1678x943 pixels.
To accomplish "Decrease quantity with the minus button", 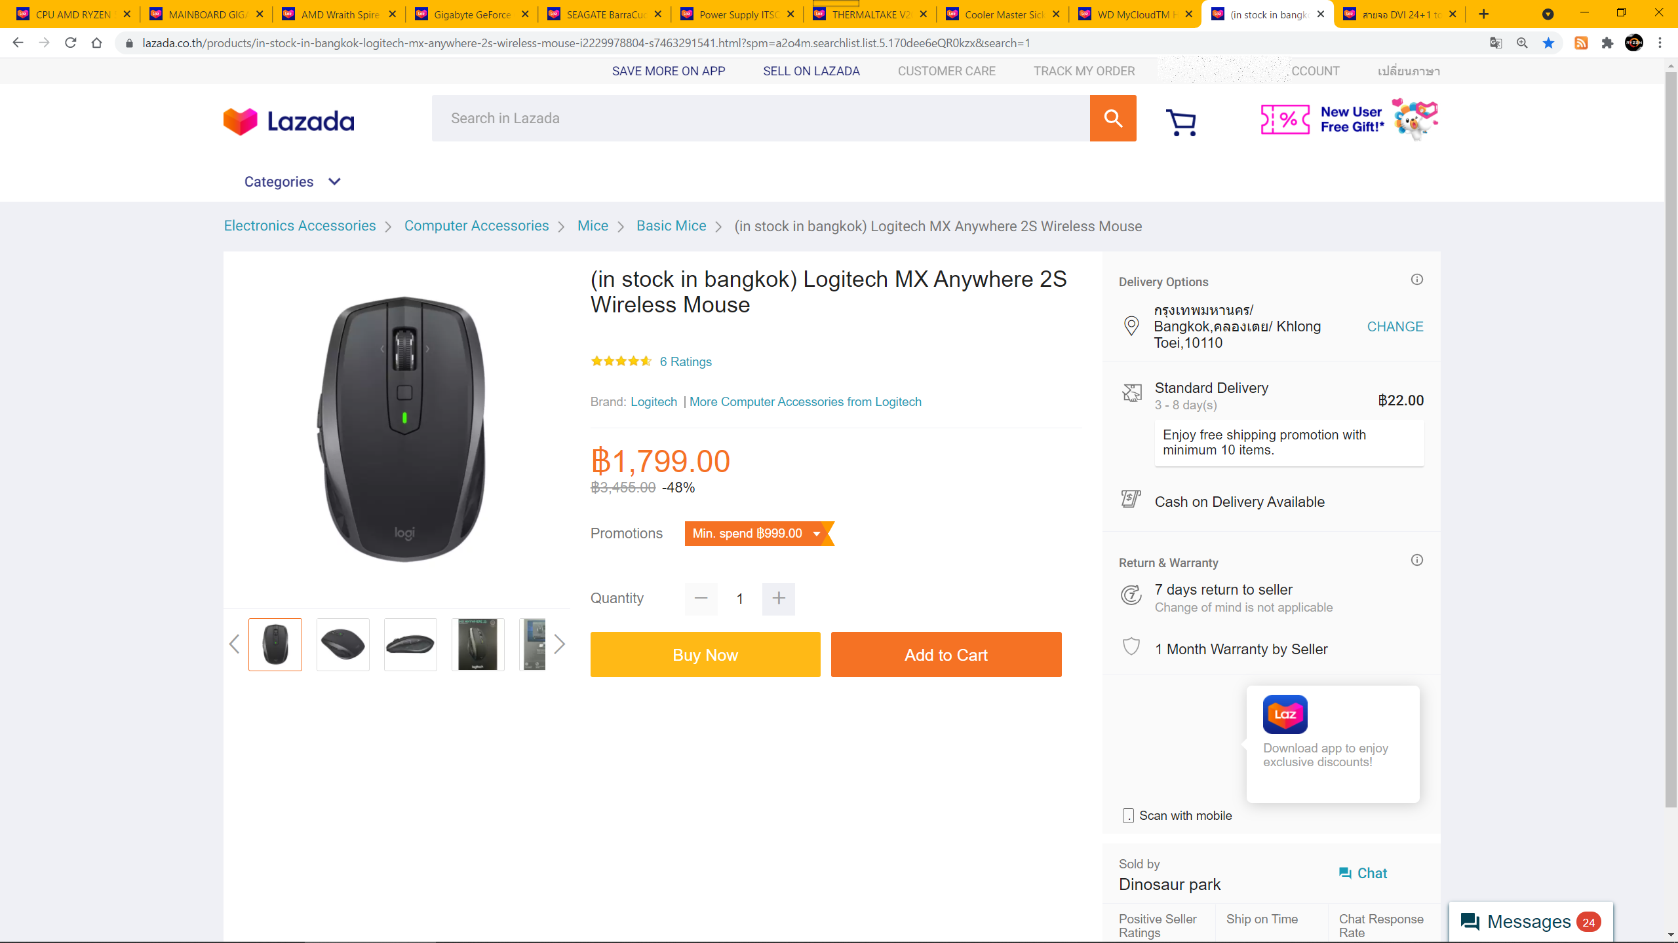I will click(701, 599).
